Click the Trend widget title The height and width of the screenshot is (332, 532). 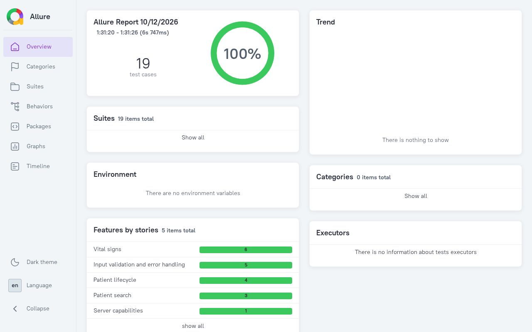tap(325, 22)
